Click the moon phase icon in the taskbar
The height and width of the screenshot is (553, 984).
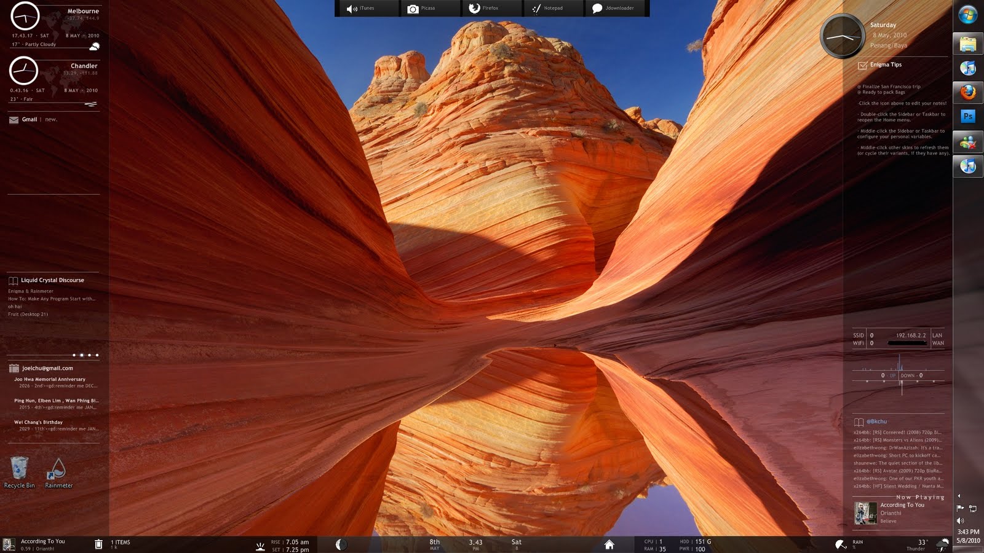pos(340,543)
